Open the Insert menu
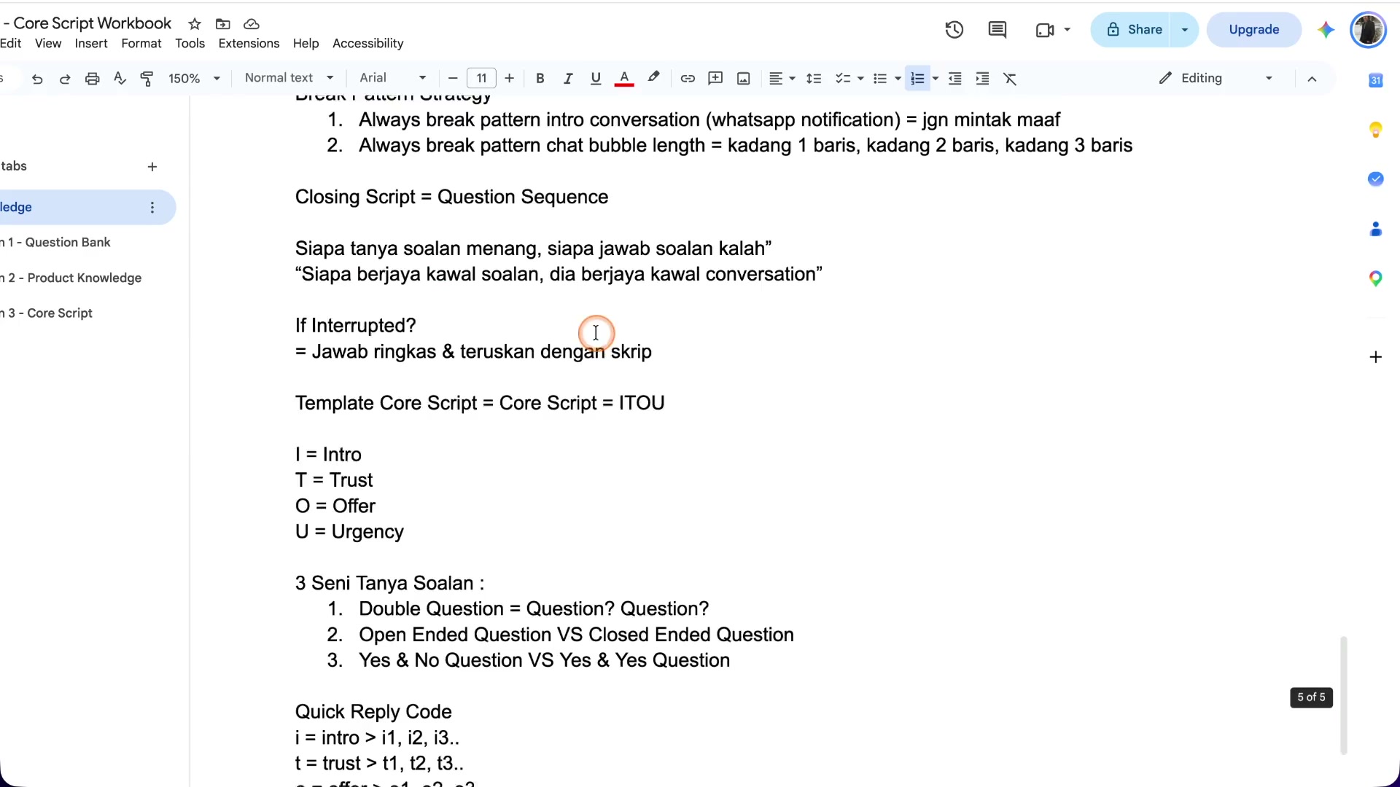The width and height of the screenshot is (1400, 787). pyautogui.click(x=91, y=44)
